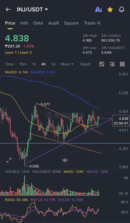Switch to the Info tab

[24, 23]
